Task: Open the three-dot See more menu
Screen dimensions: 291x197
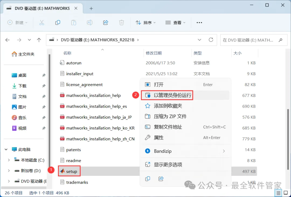Action: point(199,23)
